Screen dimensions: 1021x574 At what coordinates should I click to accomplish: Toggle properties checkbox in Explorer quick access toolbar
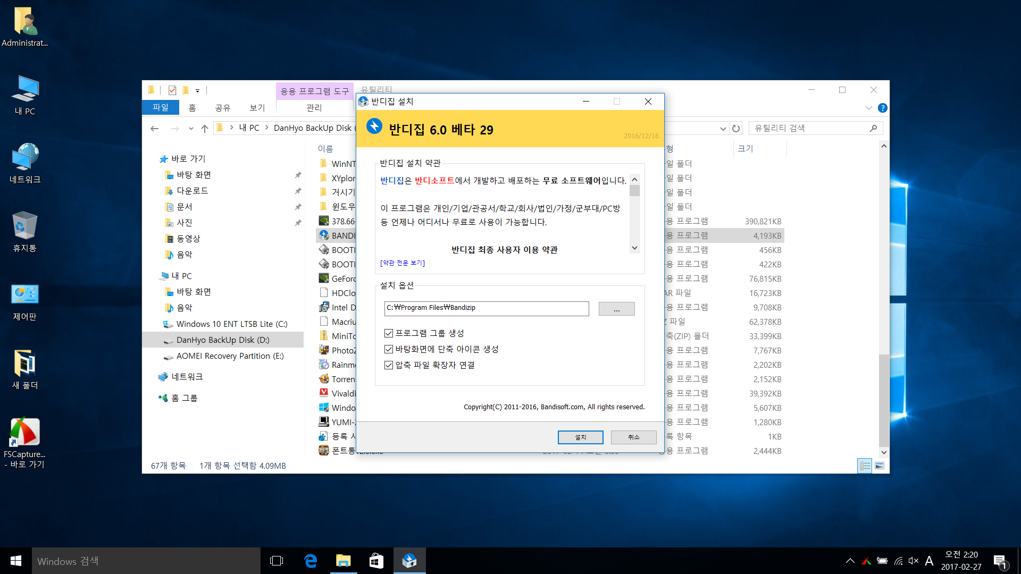tap(172, 90)
